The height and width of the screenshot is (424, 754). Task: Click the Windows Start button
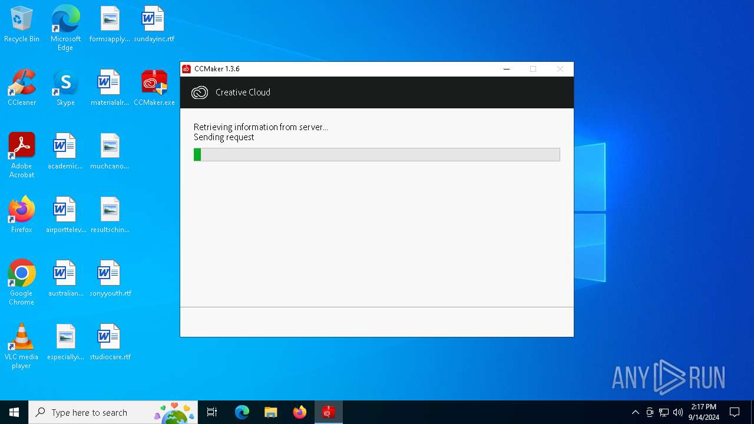pyautogui.click(x=14, y=412)
